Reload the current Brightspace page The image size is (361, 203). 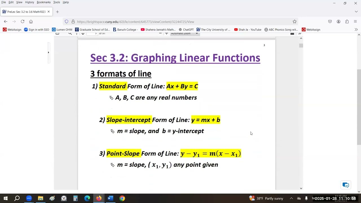[x=23, y=21]
